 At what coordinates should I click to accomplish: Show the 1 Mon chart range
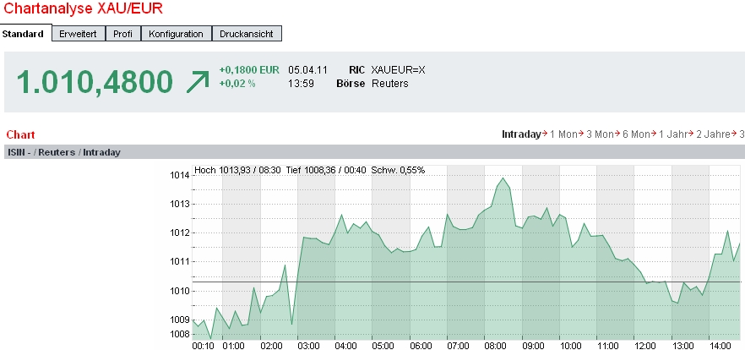tap(565, 134)
